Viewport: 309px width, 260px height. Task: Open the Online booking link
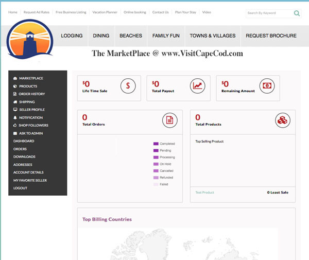(135, 12)
